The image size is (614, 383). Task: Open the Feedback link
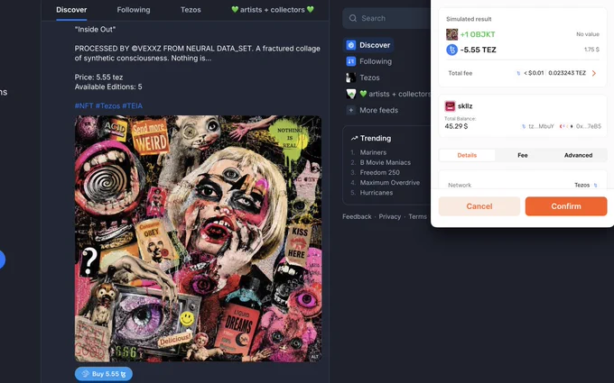pyautogui.click(x=357, y=216)
